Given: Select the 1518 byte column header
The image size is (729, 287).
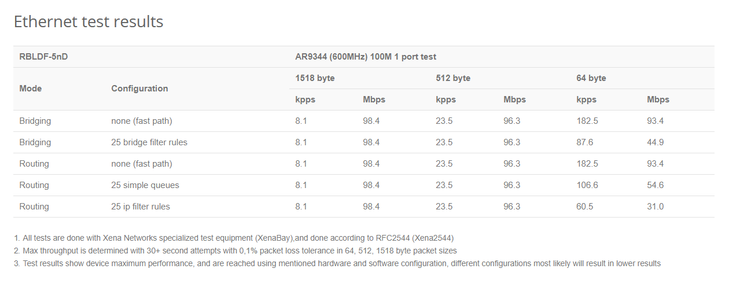Looking at the screenshot, I should coord(315,78).
